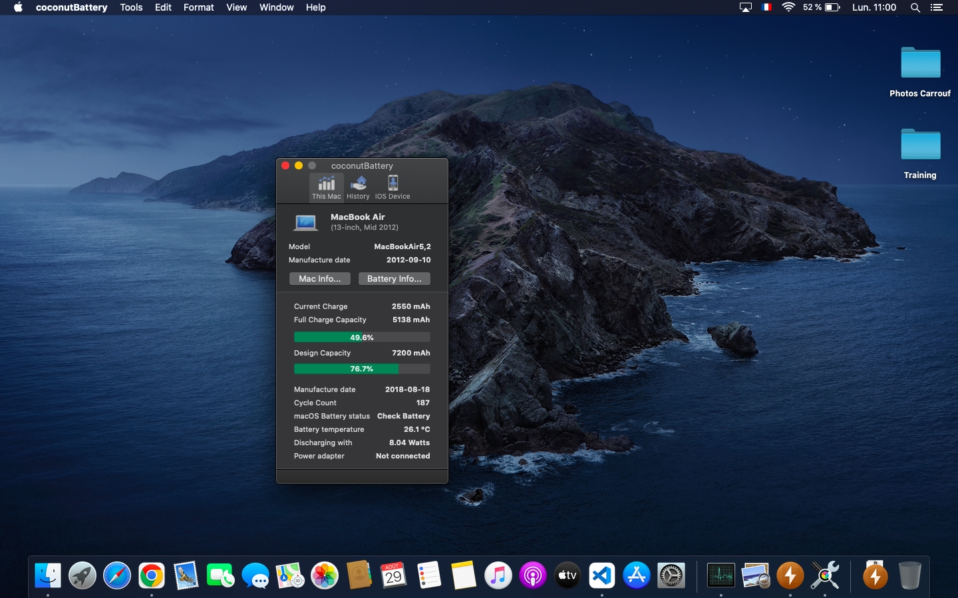Click the Mac Info... button

320,279
